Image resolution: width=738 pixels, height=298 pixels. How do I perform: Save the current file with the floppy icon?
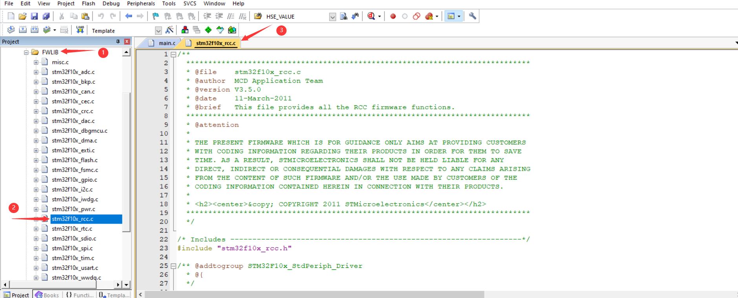[34, 16]
